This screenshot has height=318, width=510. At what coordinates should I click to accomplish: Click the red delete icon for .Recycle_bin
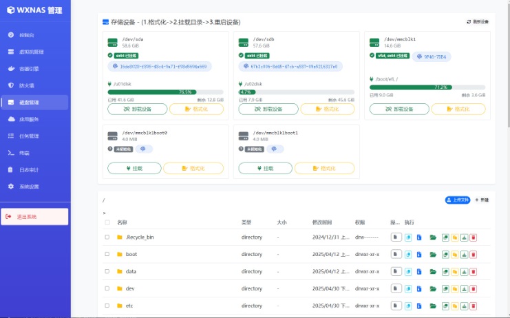[474, 237]
